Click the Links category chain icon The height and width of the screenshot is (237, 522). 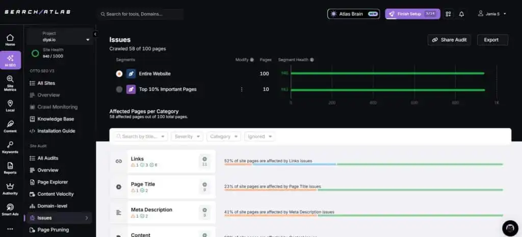pyautogui.click(x=118, y=162)
